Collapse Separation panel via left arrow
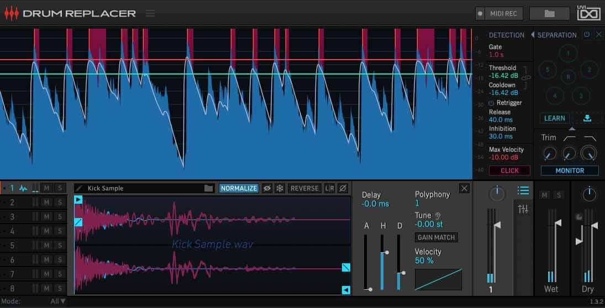Image resolution: width=605 pixels, height=308 pixels. pos(533,35)
